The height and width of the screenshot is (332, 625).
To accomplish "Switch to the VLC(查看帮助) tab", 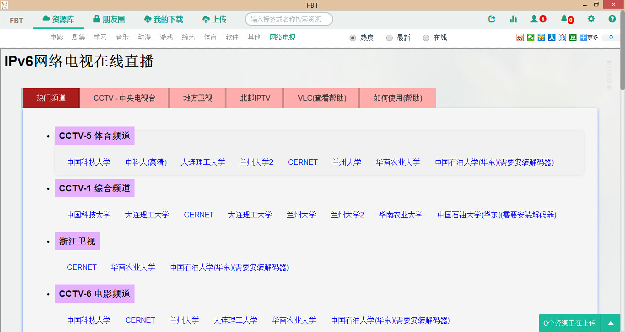I will tap(322, 98).
